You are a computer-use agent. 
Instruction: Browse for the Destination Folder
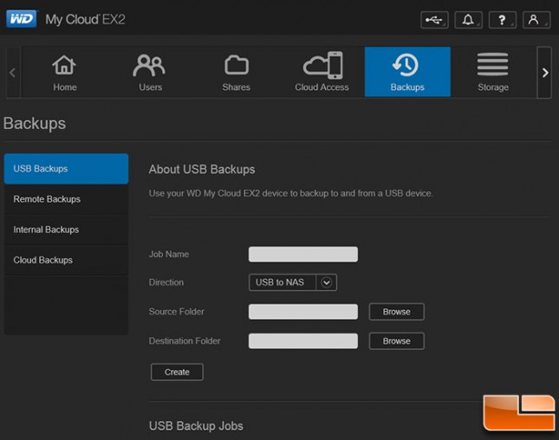click(396, 341)
